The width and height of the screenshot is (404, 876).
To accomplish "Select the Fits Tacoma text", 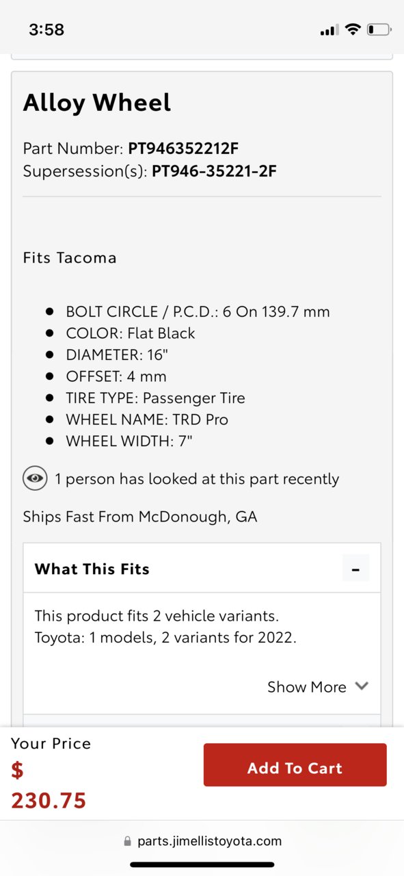I will [x=70, y=258].
